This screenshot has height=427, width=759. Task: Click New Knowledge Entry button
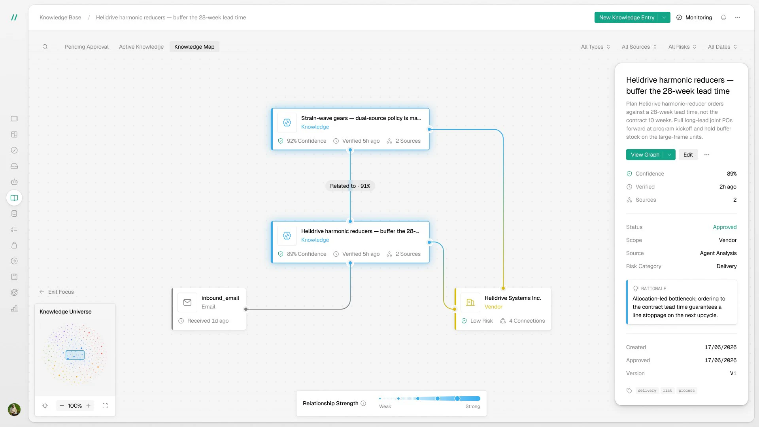point(627,17)
